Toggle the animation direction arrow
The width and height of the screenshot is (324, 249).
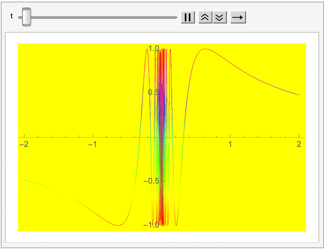[x=238, y=18]
